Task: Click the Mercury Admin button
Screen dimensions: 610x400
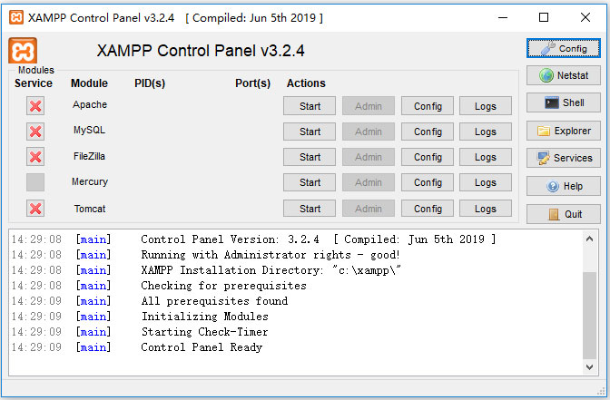Action: tap(369, 182)
